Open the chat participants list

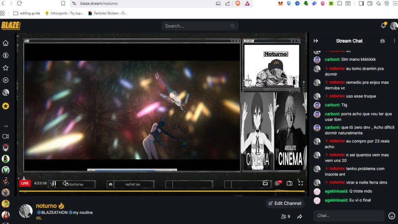click(x=382, y=40)
